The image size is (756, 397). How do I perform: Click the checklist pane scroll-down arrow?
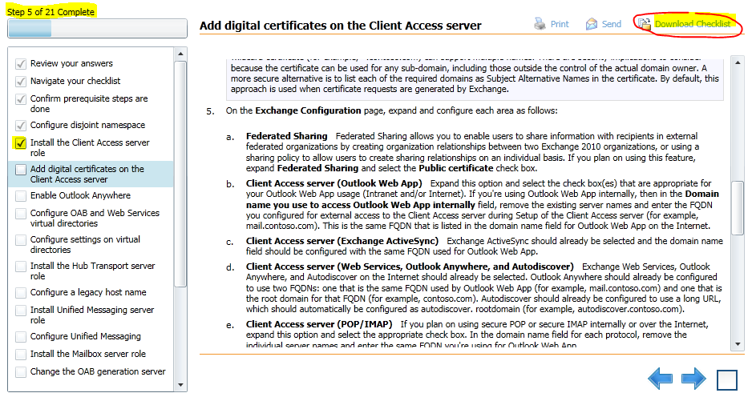click(180, 385)
